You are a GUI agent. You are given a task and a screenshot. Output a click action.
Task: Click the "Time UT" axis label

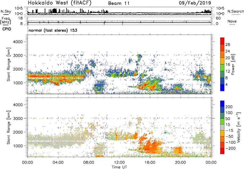(119, 167)
